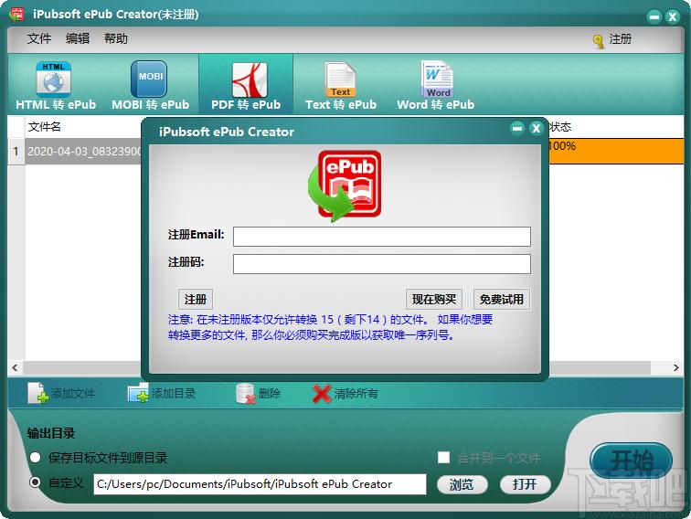Select the MOBI 转 ePub converter icon

tap(149, 79)
